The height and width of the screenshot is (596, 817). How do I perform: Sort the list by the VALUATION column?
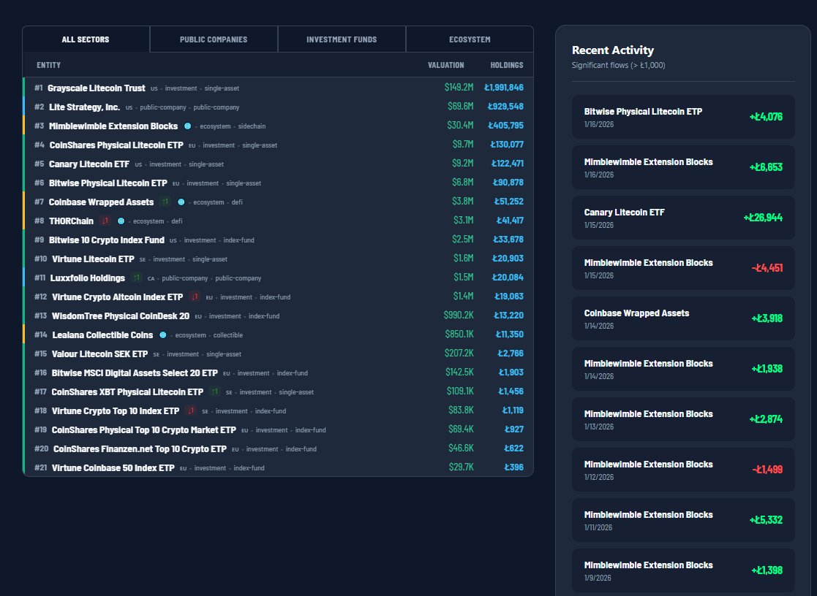445,65
